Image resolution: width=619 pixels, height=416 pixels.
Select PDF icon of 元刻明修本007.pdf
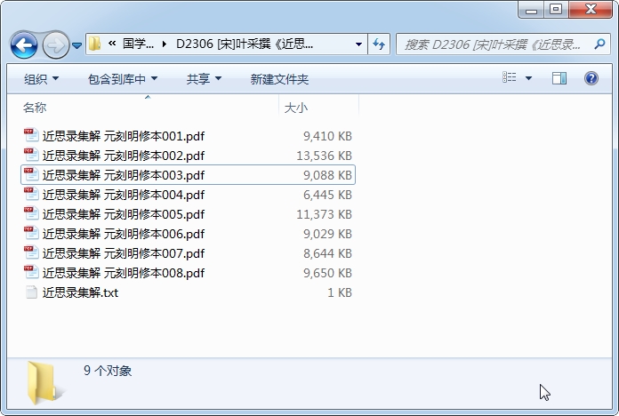31,253
